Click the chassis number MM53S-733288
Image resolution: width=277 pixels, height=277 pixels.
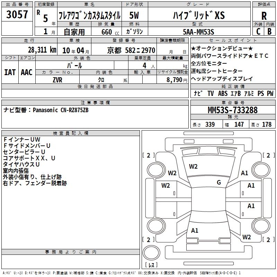pyautogui.click(x=232, y=110)
